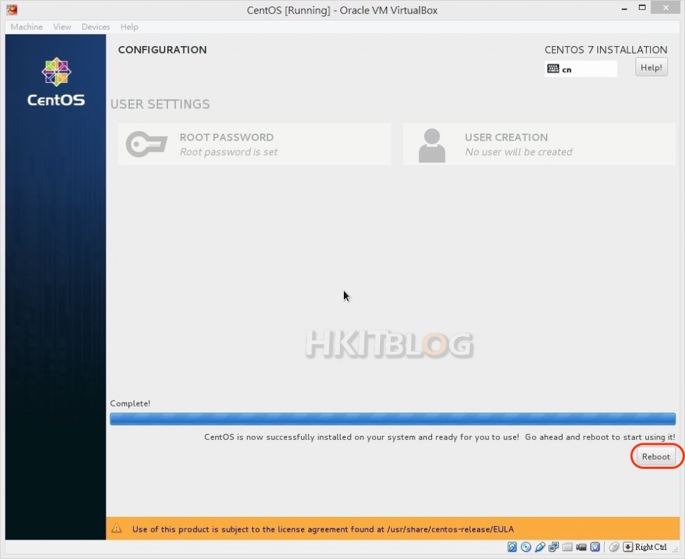Click the cn keyboard layout indicator

pyautogui.click(x=581, y=69)
